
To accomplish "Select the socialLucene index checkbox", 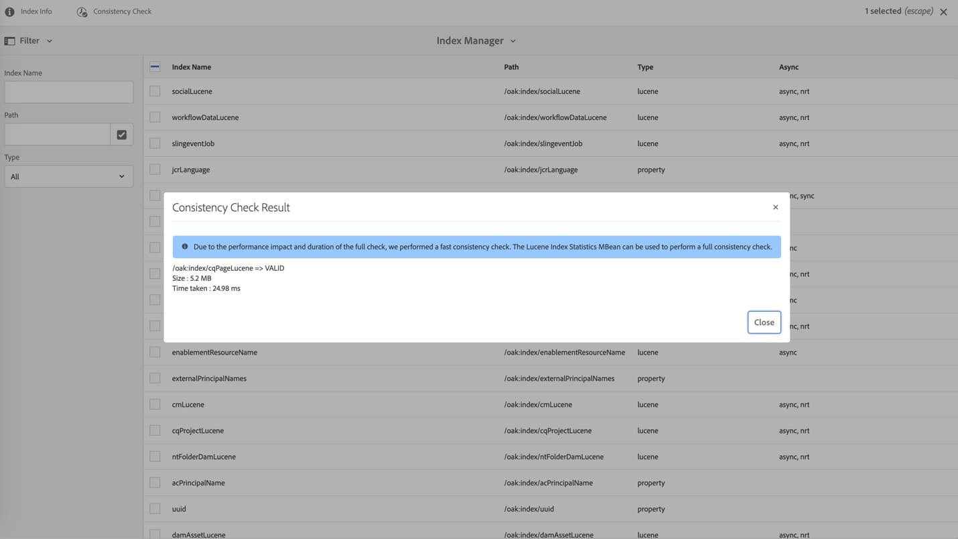I will click(x=155, y=91).
